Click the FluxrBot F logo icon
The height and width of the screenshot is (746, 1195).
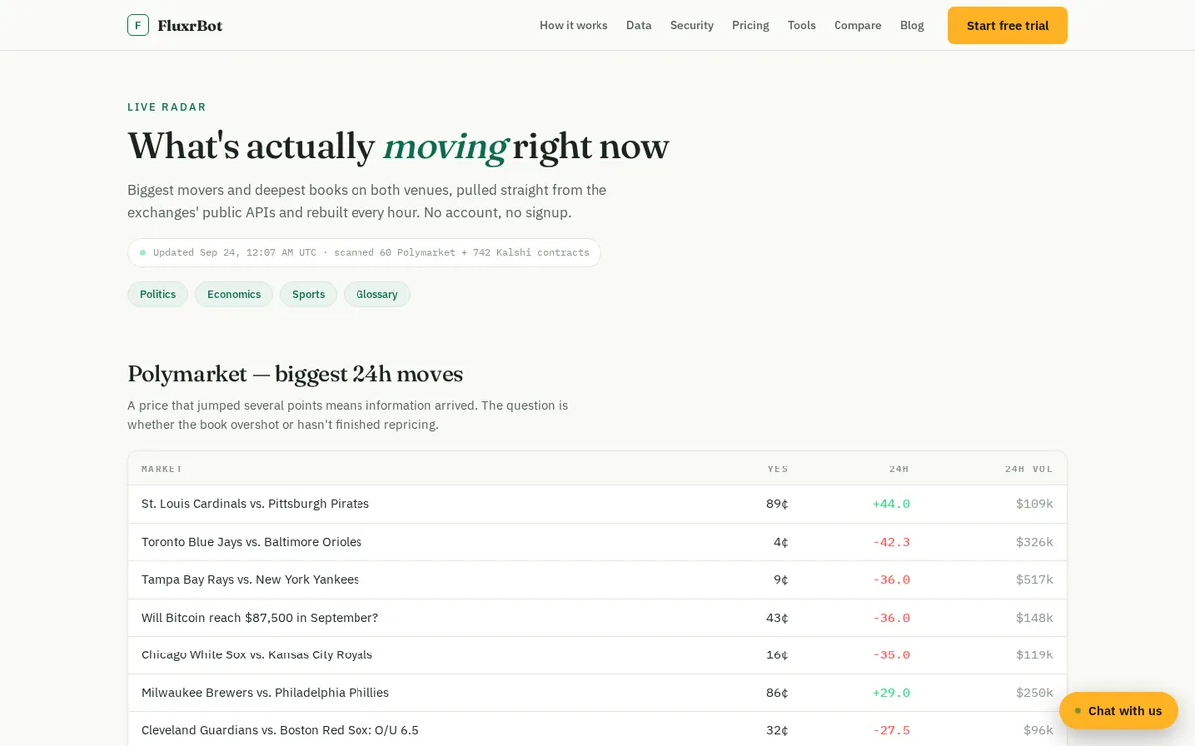[x=138, y=25]
